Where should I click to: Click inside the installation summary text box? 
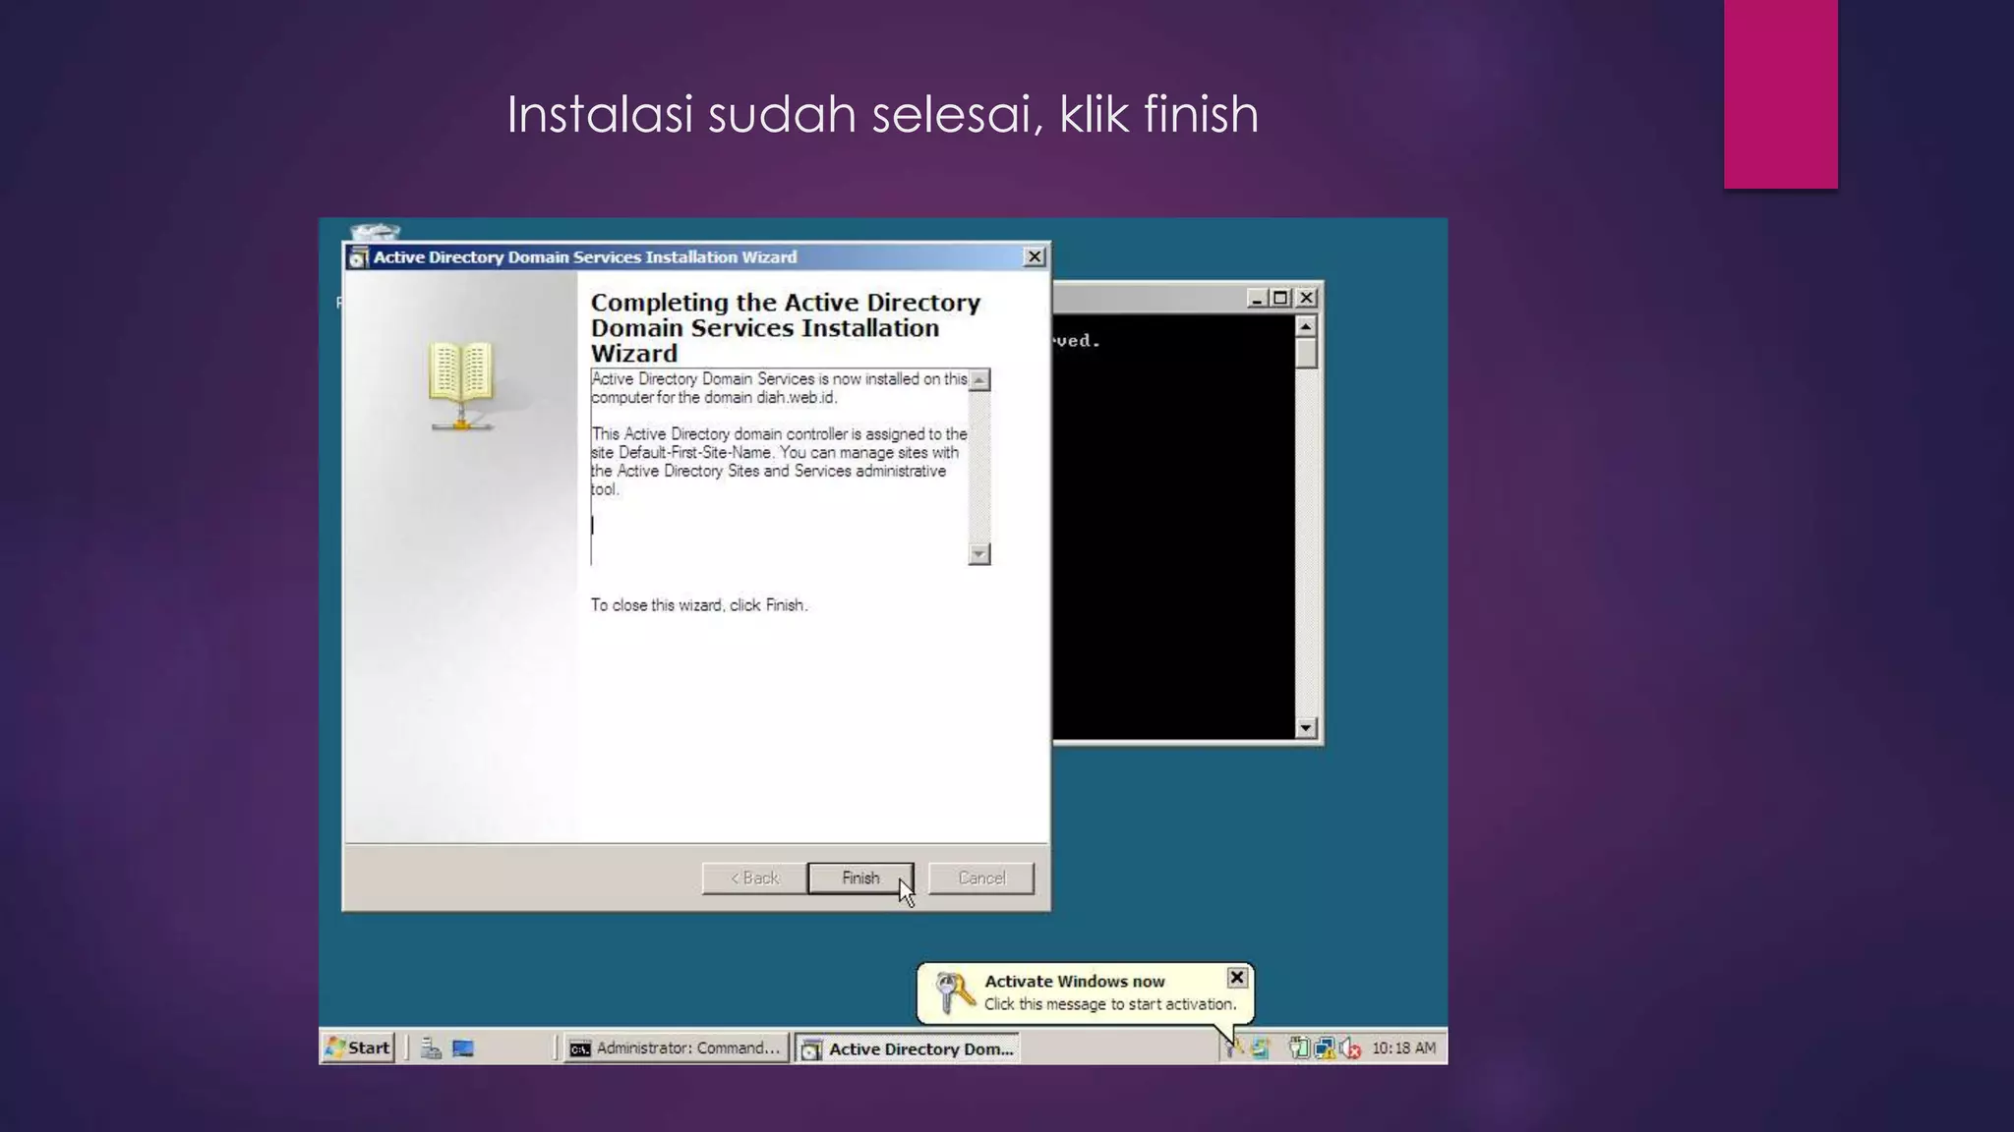click(779, 467)
